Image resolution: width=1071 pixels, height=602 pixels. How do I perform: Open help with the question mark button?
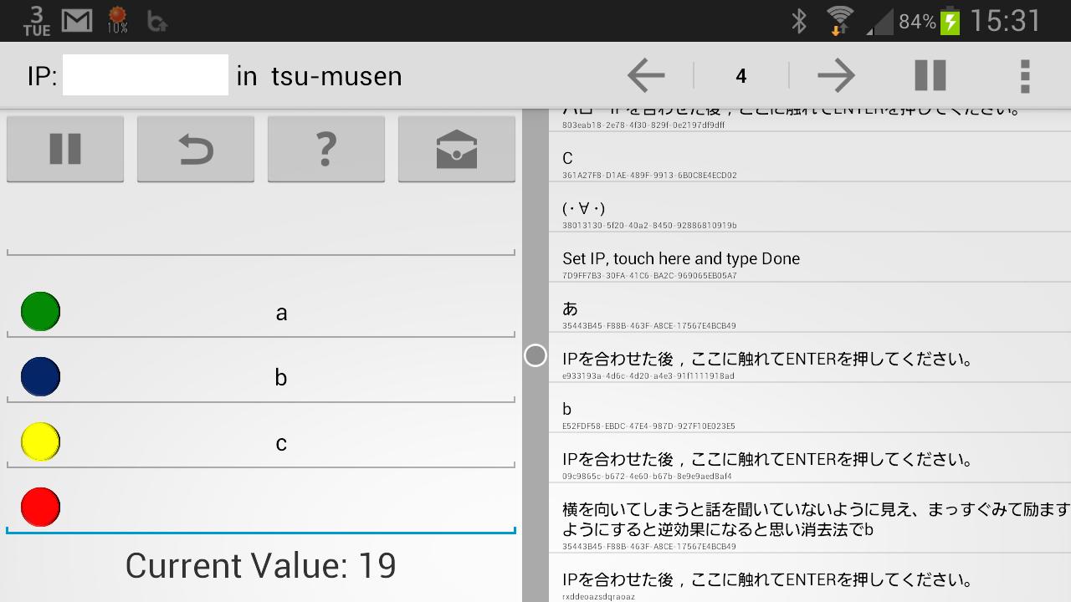326,149
